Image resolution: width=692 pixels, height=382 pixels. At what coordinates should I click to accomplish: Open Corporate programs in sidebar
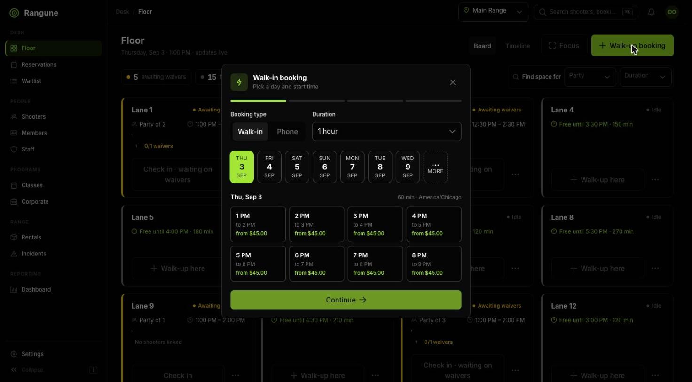[x=53, y=202]
